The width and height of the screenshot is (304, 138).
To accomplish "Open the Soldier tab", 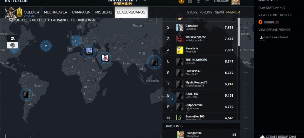I will click(x=32, y=12).
